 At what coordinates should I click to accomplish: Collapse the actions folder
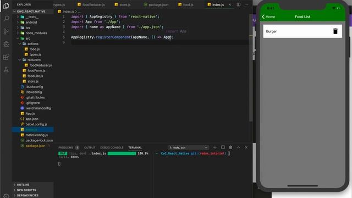(33, 44)
